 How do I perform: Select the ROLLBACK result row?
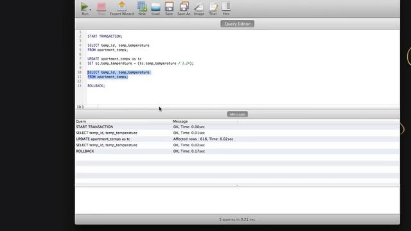click(x=237, y=151)
